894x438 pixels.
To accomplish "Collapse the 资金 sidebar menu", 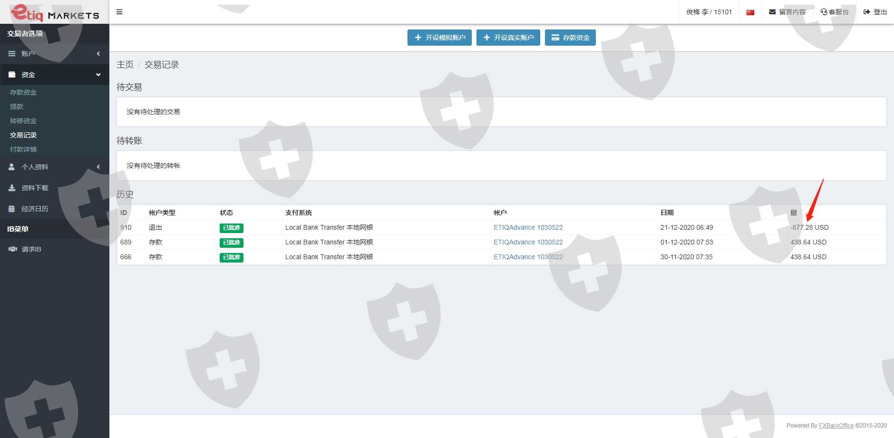I will tap(98, 75).
